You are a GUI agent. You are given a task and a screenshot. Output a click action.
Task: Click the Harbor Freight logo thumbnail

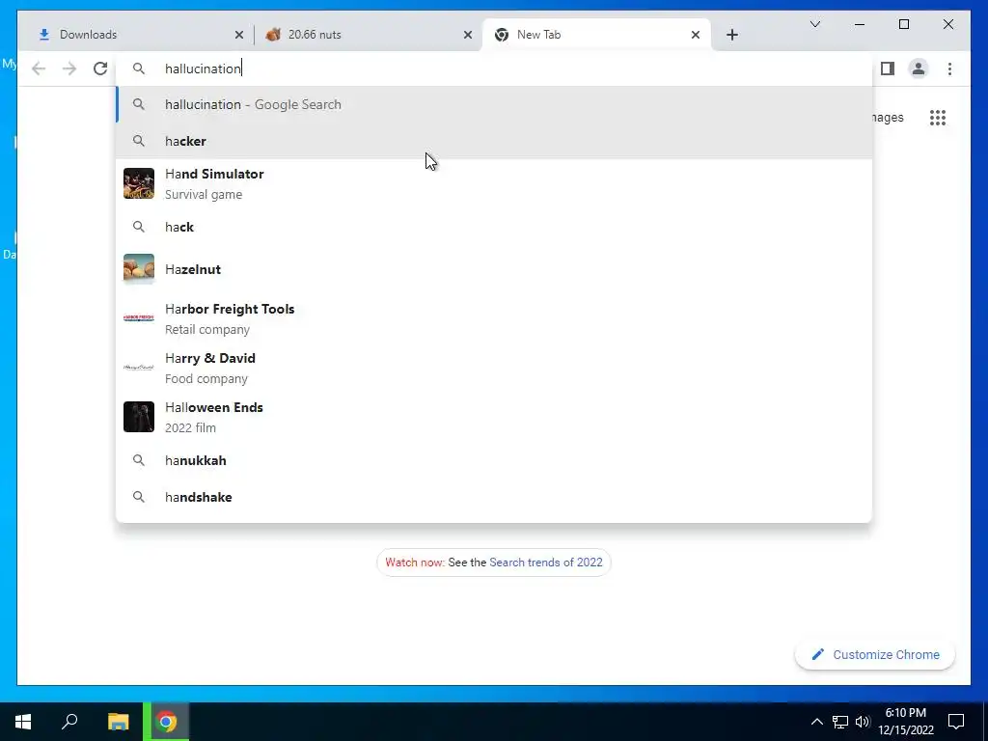pyautogui.click(x=139, y=317)
